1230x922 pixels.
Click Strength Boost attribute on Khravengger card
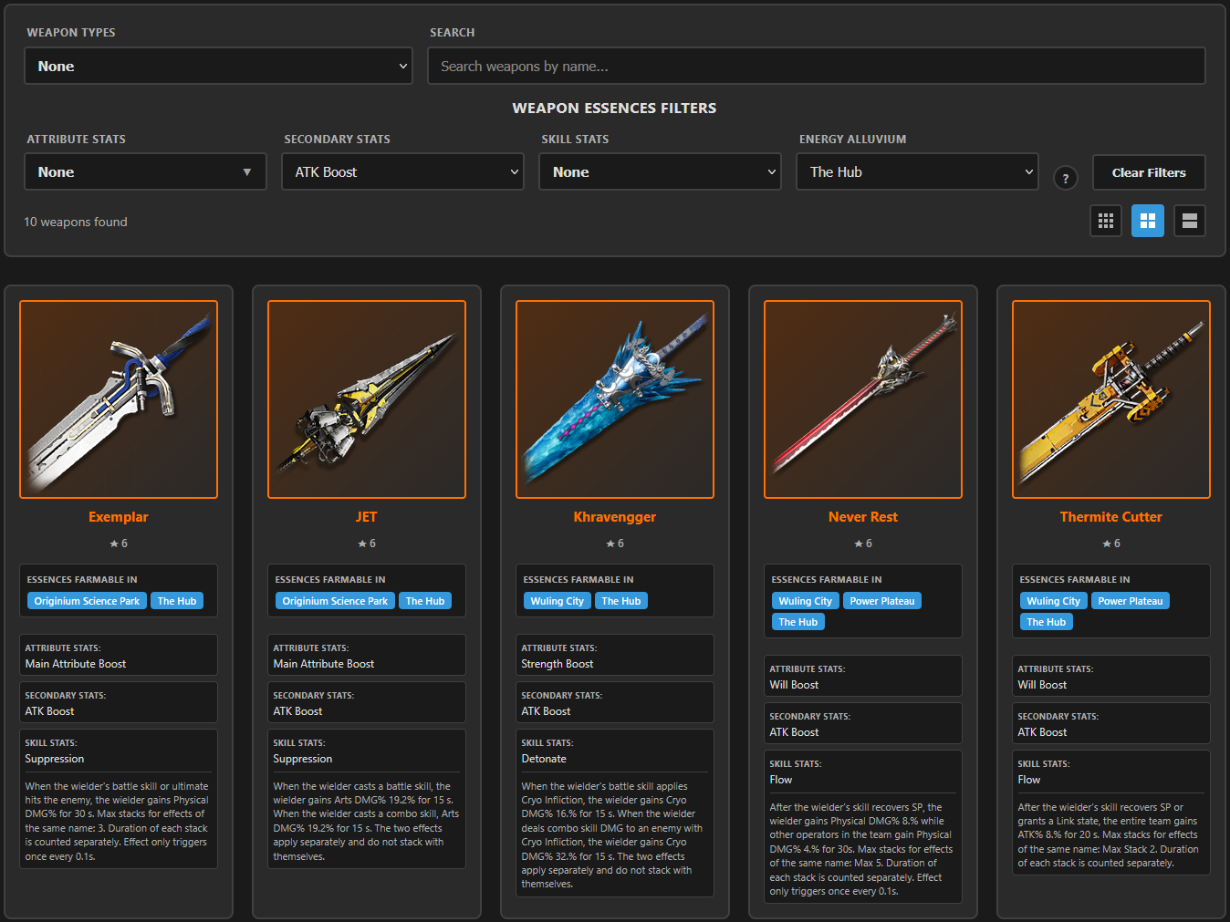(558, 664)
